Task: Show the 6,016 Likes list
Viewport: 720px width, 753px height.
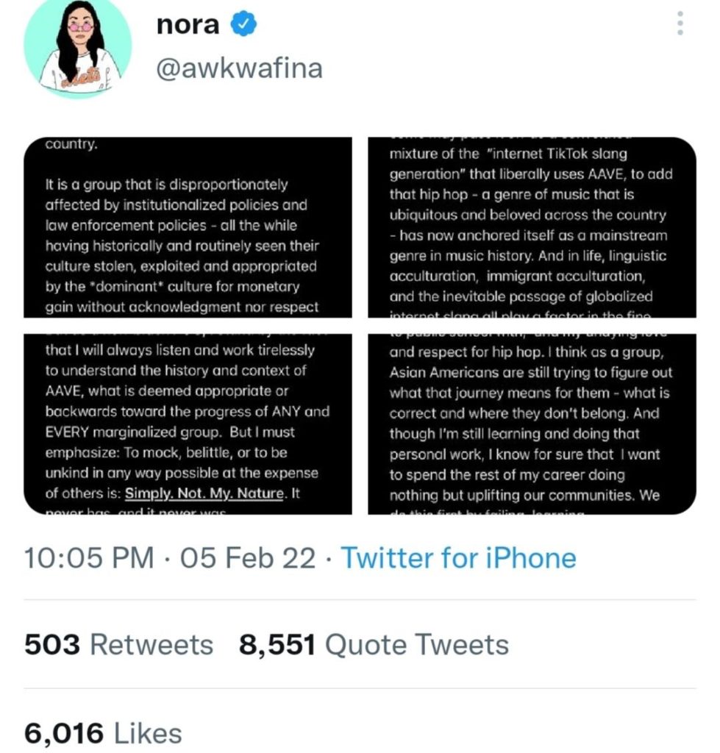Action: 103,733
